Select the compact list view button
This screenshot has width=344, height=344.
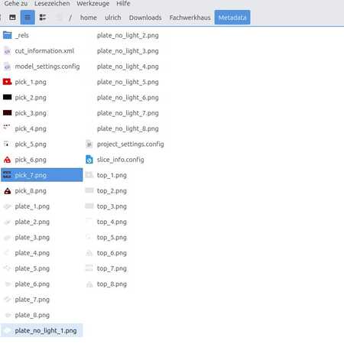pos(28,18)
